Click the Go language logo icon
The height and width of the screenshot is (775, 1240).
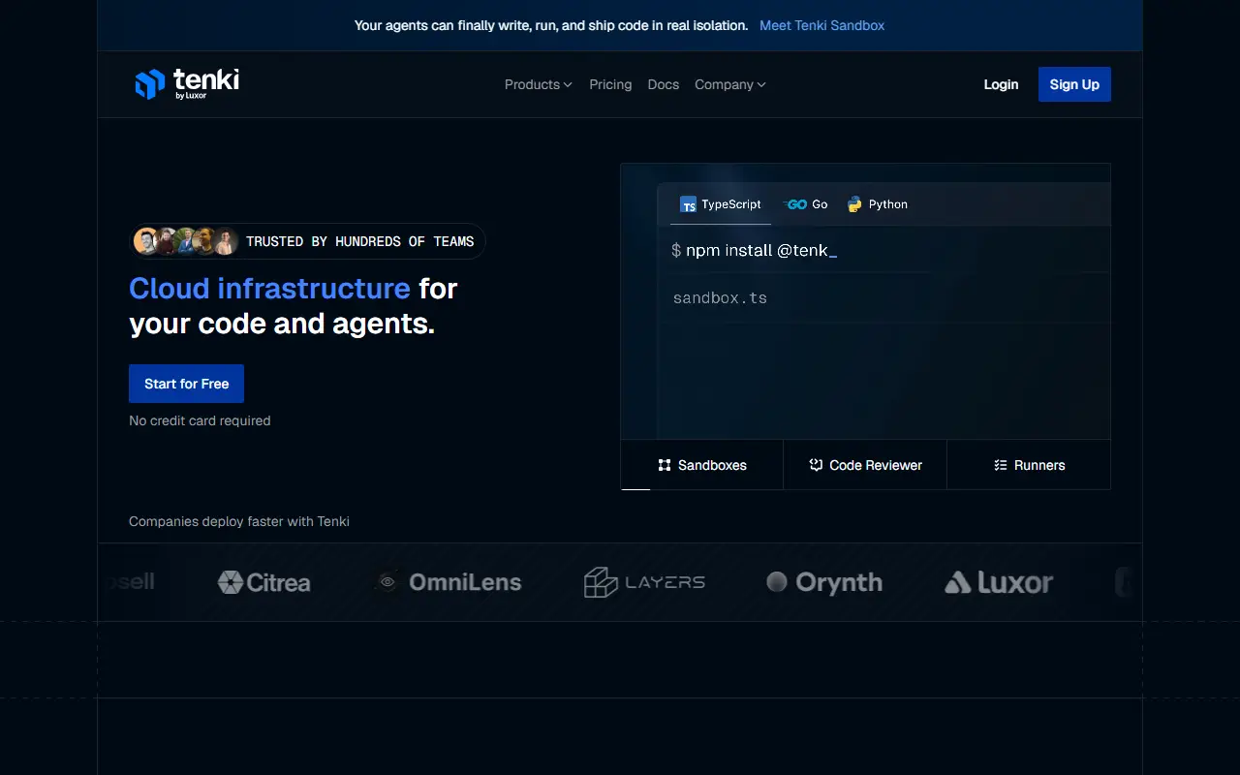click(796, 204)
